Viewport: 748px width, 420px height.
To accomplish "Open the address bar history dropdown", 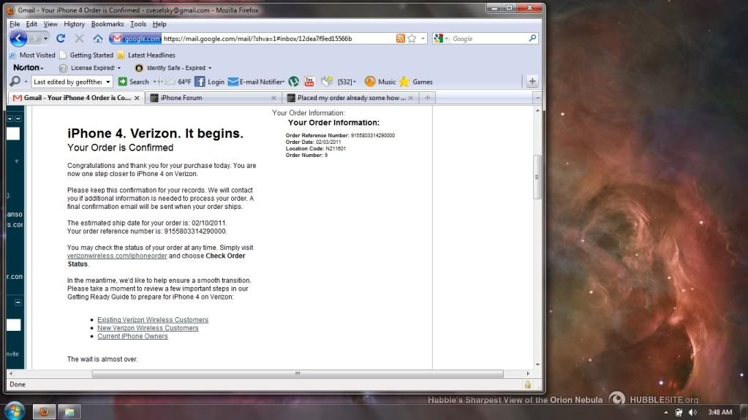I will [x=423, y=39].
